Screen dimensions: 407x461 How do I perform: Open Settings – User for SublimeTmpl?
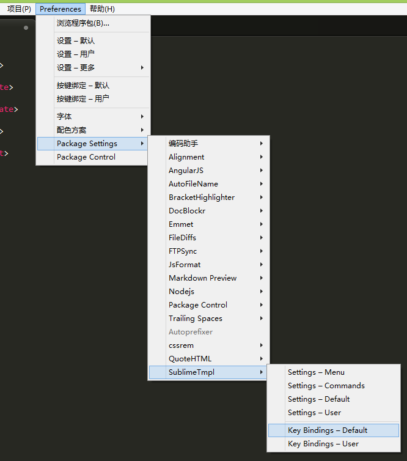(x=334, y=413)
